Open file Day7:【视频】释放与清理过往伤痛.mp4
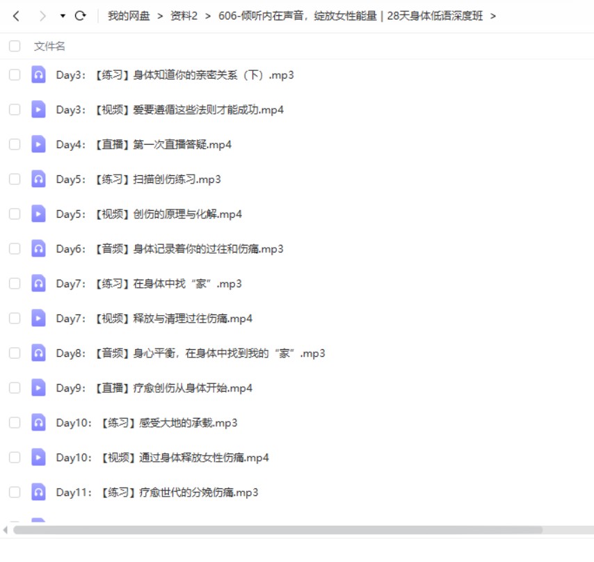The image size is (594, 562). pos(154,319)
